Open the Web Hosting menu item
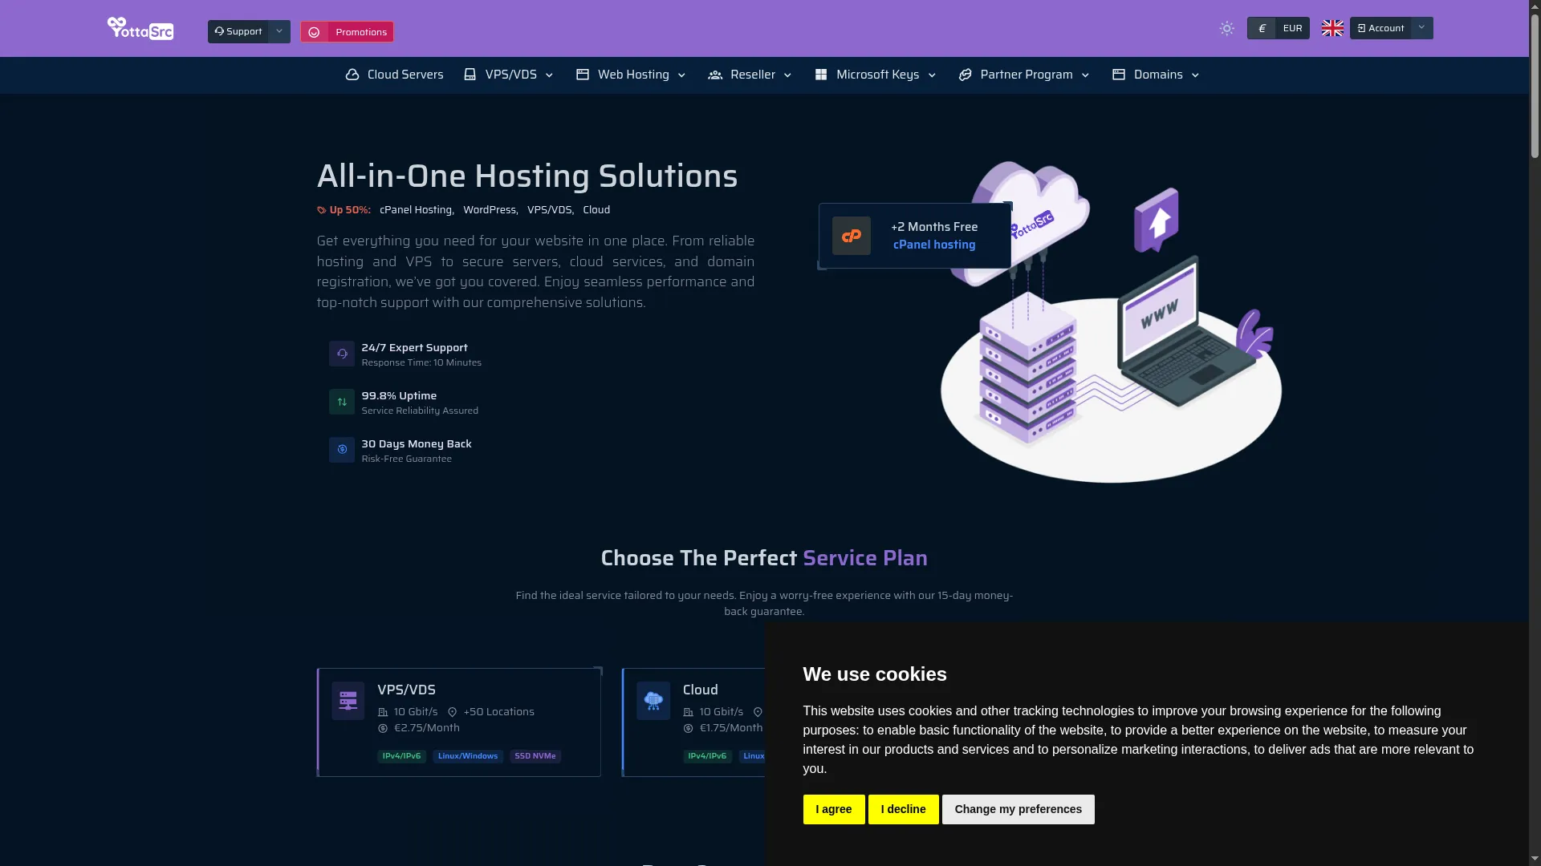 [x=632, y=75]
